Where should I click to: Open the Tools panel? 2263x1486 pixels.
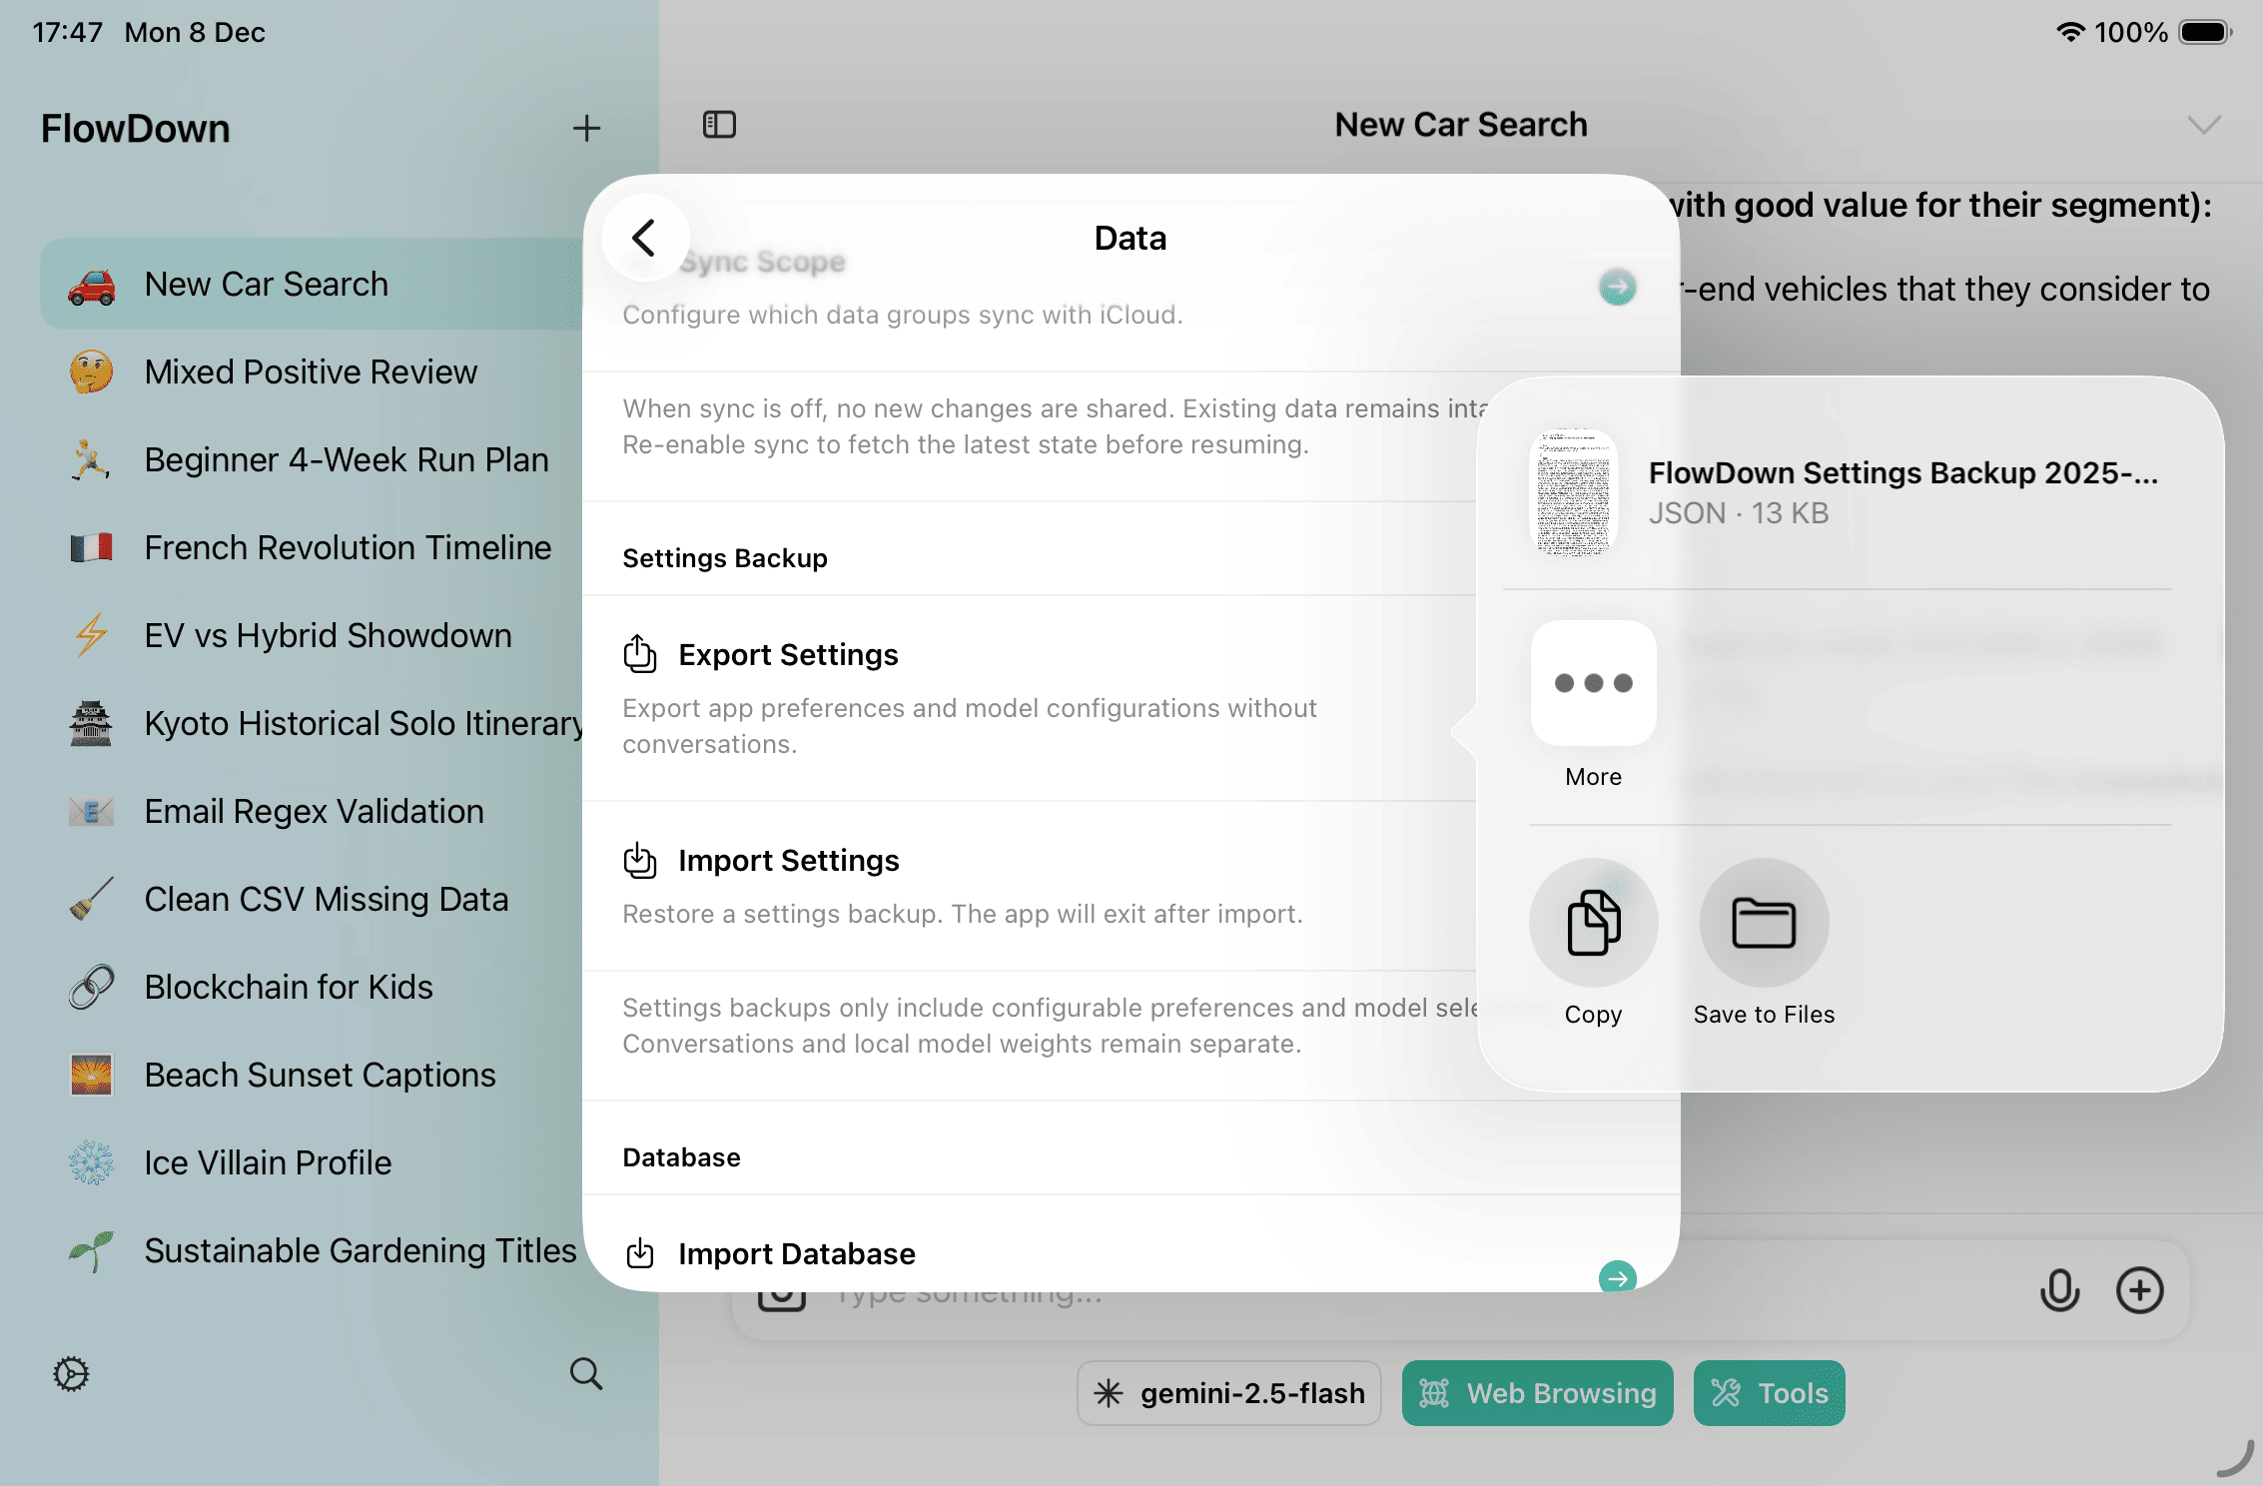click(1769, 1393)
